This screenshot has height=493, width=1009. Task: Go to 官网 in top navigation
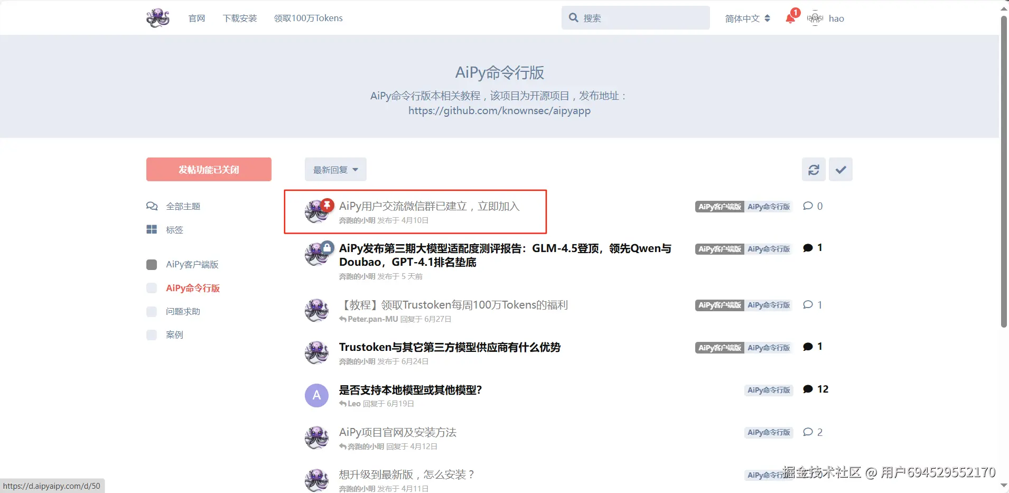(197, 18)
